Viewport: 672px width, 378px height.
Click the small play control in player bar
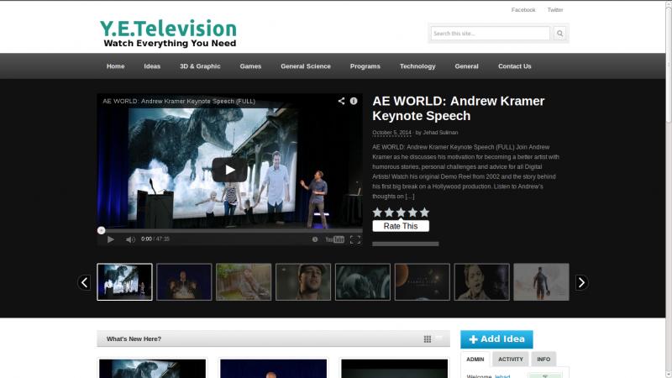click(111, 239)
